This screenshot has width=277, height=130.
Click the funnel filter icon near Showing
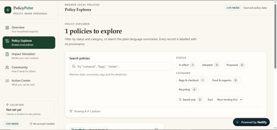tap(71, 111)
